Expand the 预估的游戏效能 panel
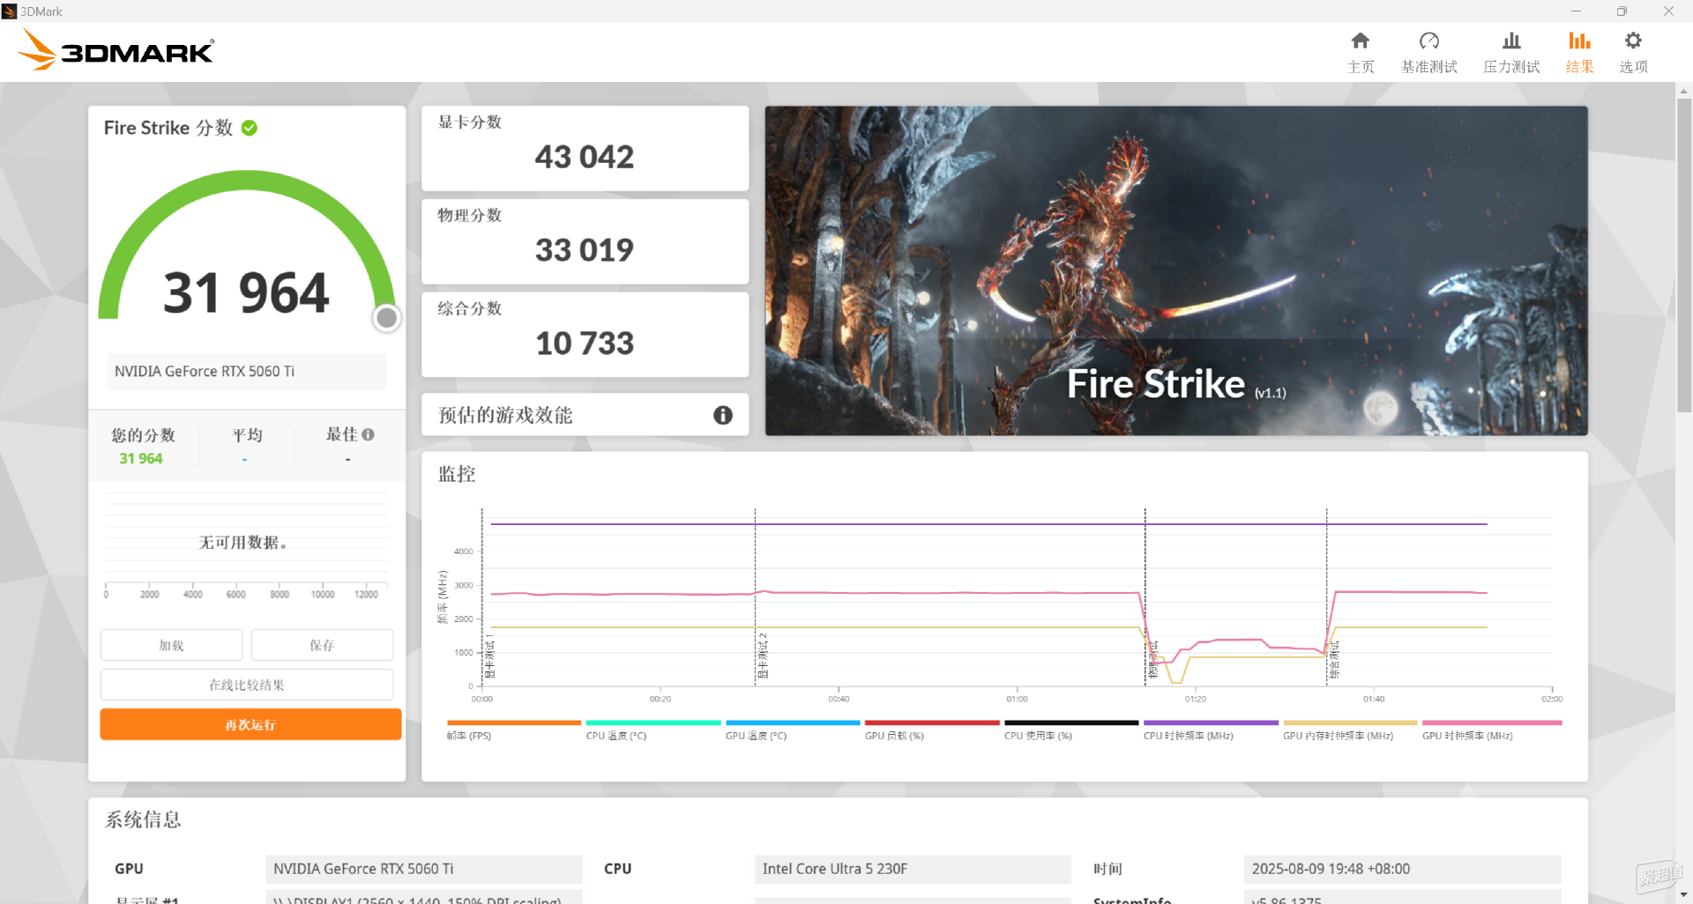This screenshot has width=1693, height=904. coord(585,415)
